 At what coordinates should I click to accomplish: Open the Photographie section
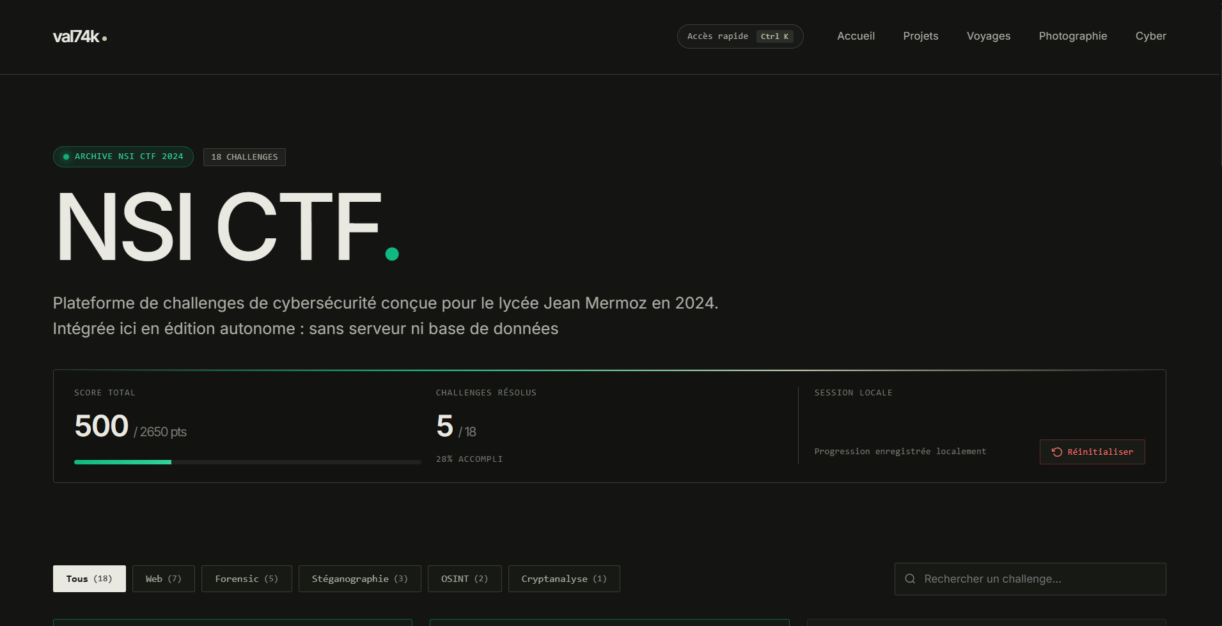click(x=1072, y=36)
